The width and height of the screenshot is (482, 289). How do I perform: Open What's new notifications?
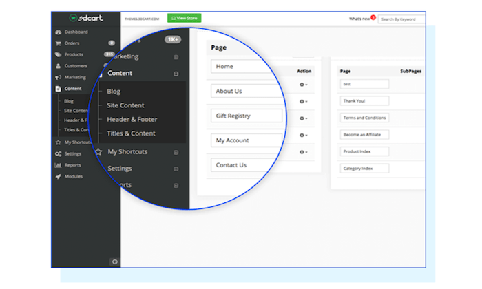point(359,19)
